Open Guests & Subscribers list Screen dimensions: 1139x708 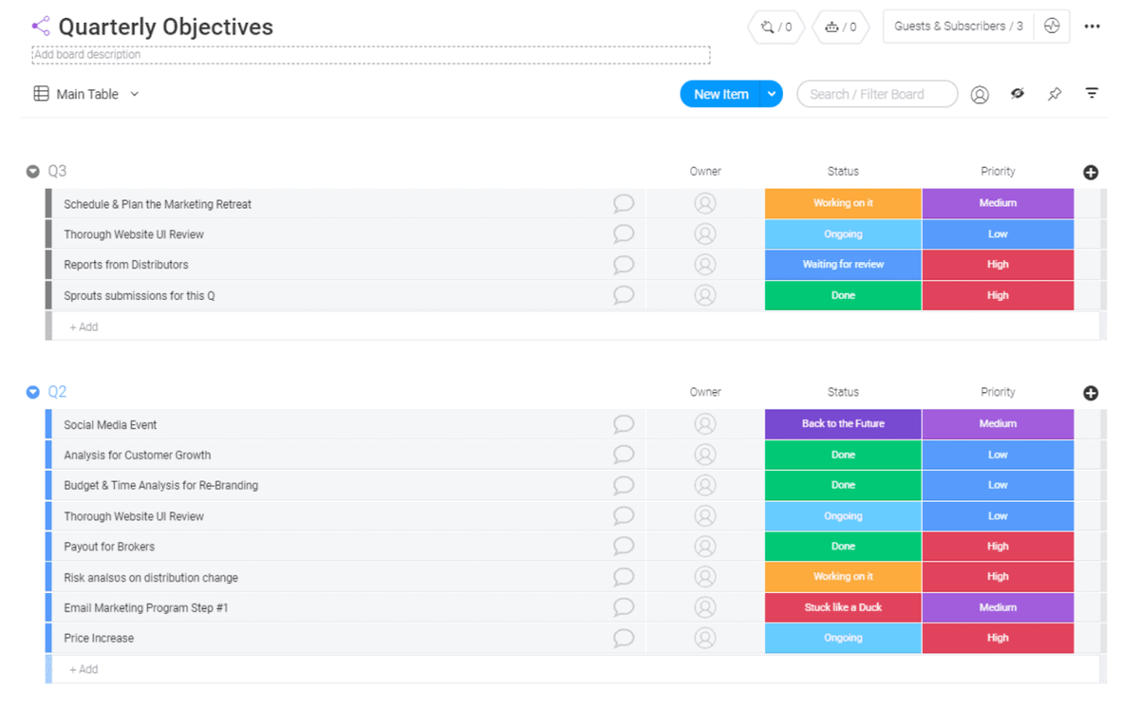point(958,27)
